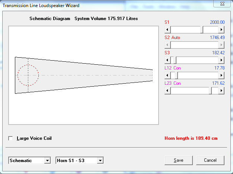Click the S3 slider thumb
Image resolution: width=233 pixels, height=174 pixels.
pyautogui.click(x=175, y=60)
